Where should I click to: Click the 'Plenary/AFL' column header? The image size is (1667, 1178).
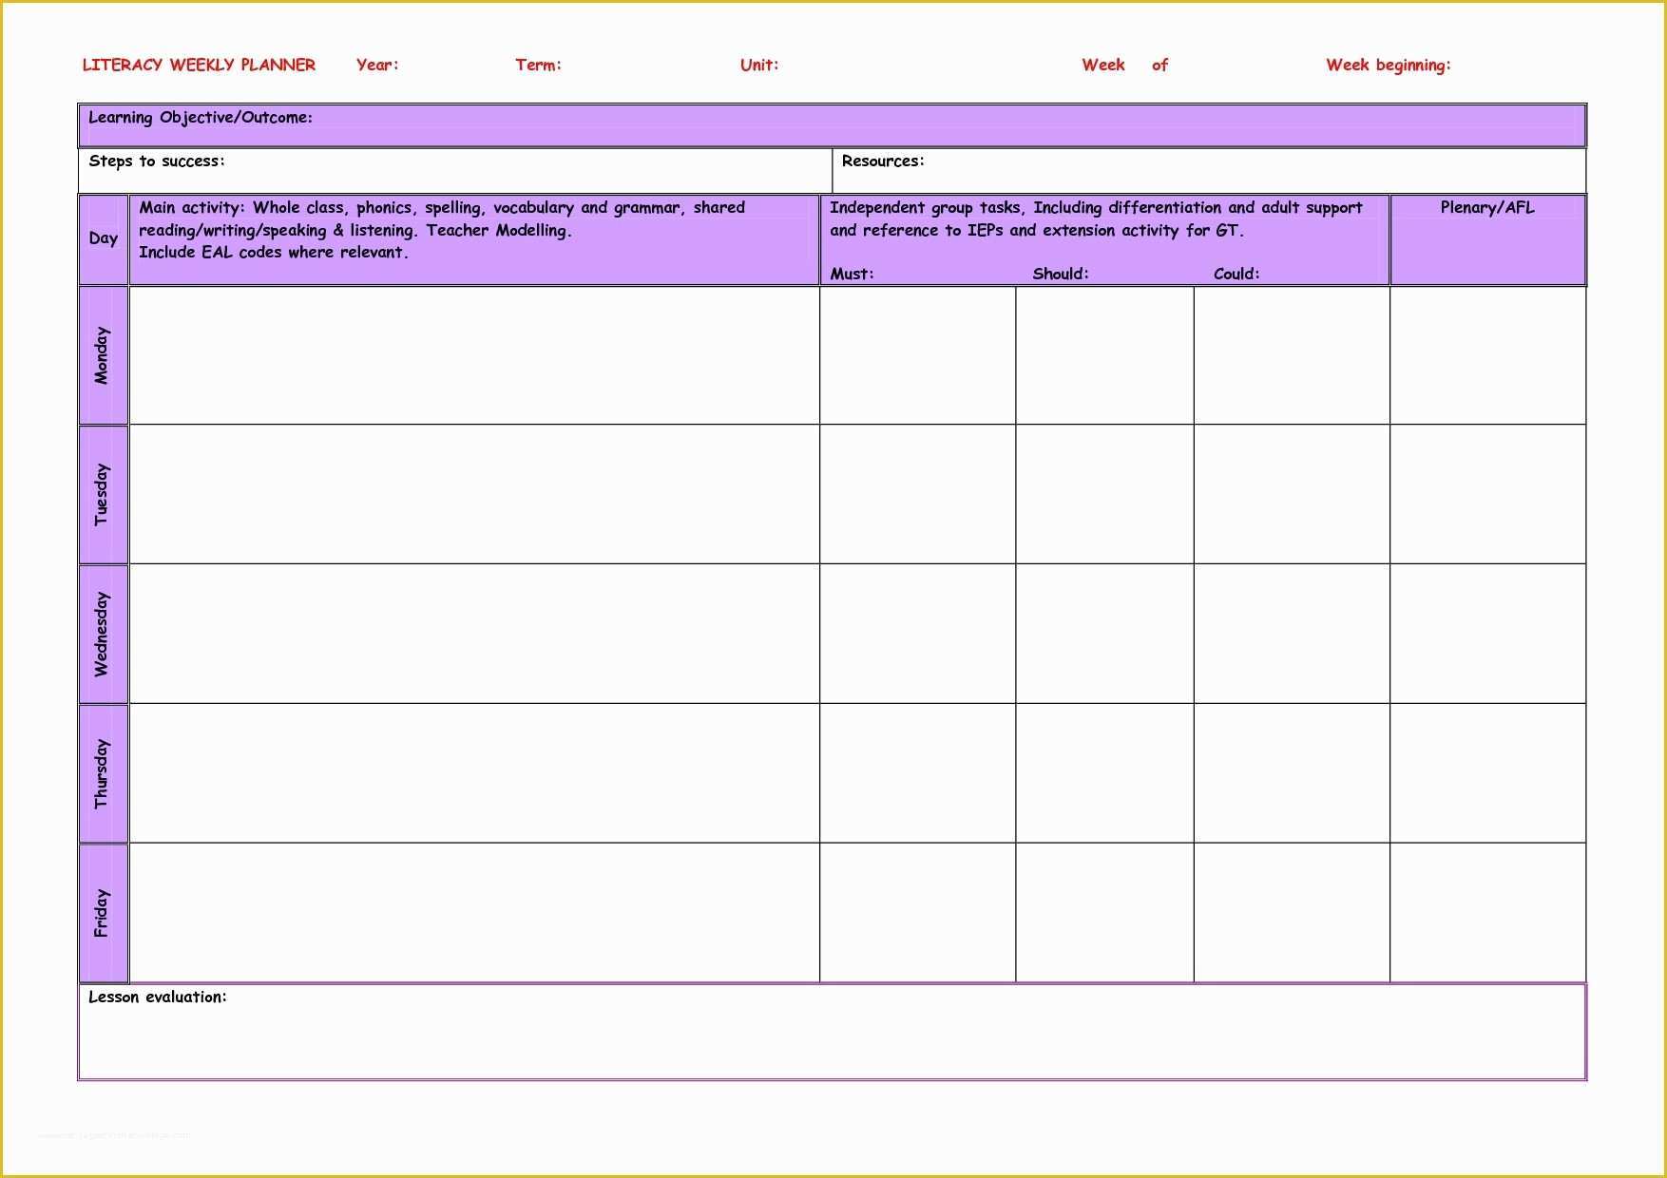[1487, 239]
